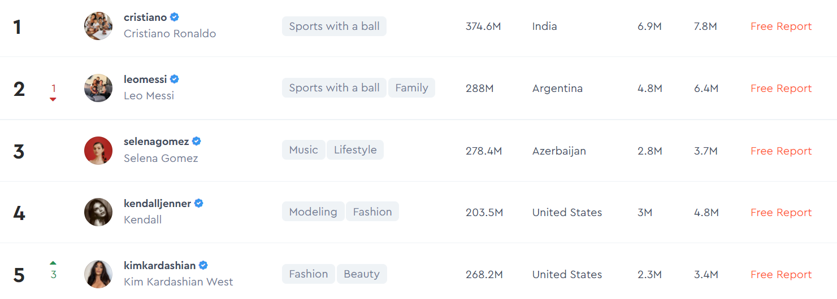Select Kendall Jenner's profile photo
Screen dimensions: 837x299
[98, 212]
